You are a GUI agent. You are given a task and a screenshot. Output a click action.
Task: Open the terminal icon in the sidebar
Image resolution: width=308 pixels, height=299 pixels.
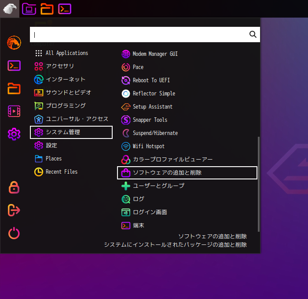(x=14, y=66)
